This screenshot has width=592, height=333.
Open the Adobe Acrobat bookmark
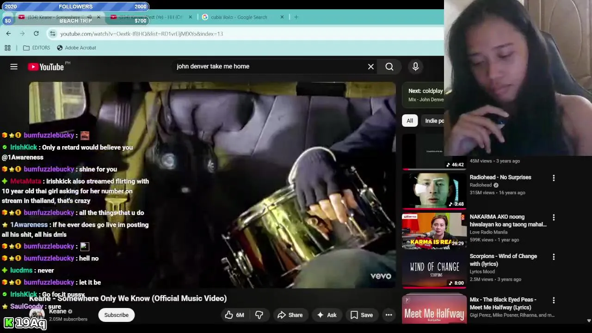point(76,48)
